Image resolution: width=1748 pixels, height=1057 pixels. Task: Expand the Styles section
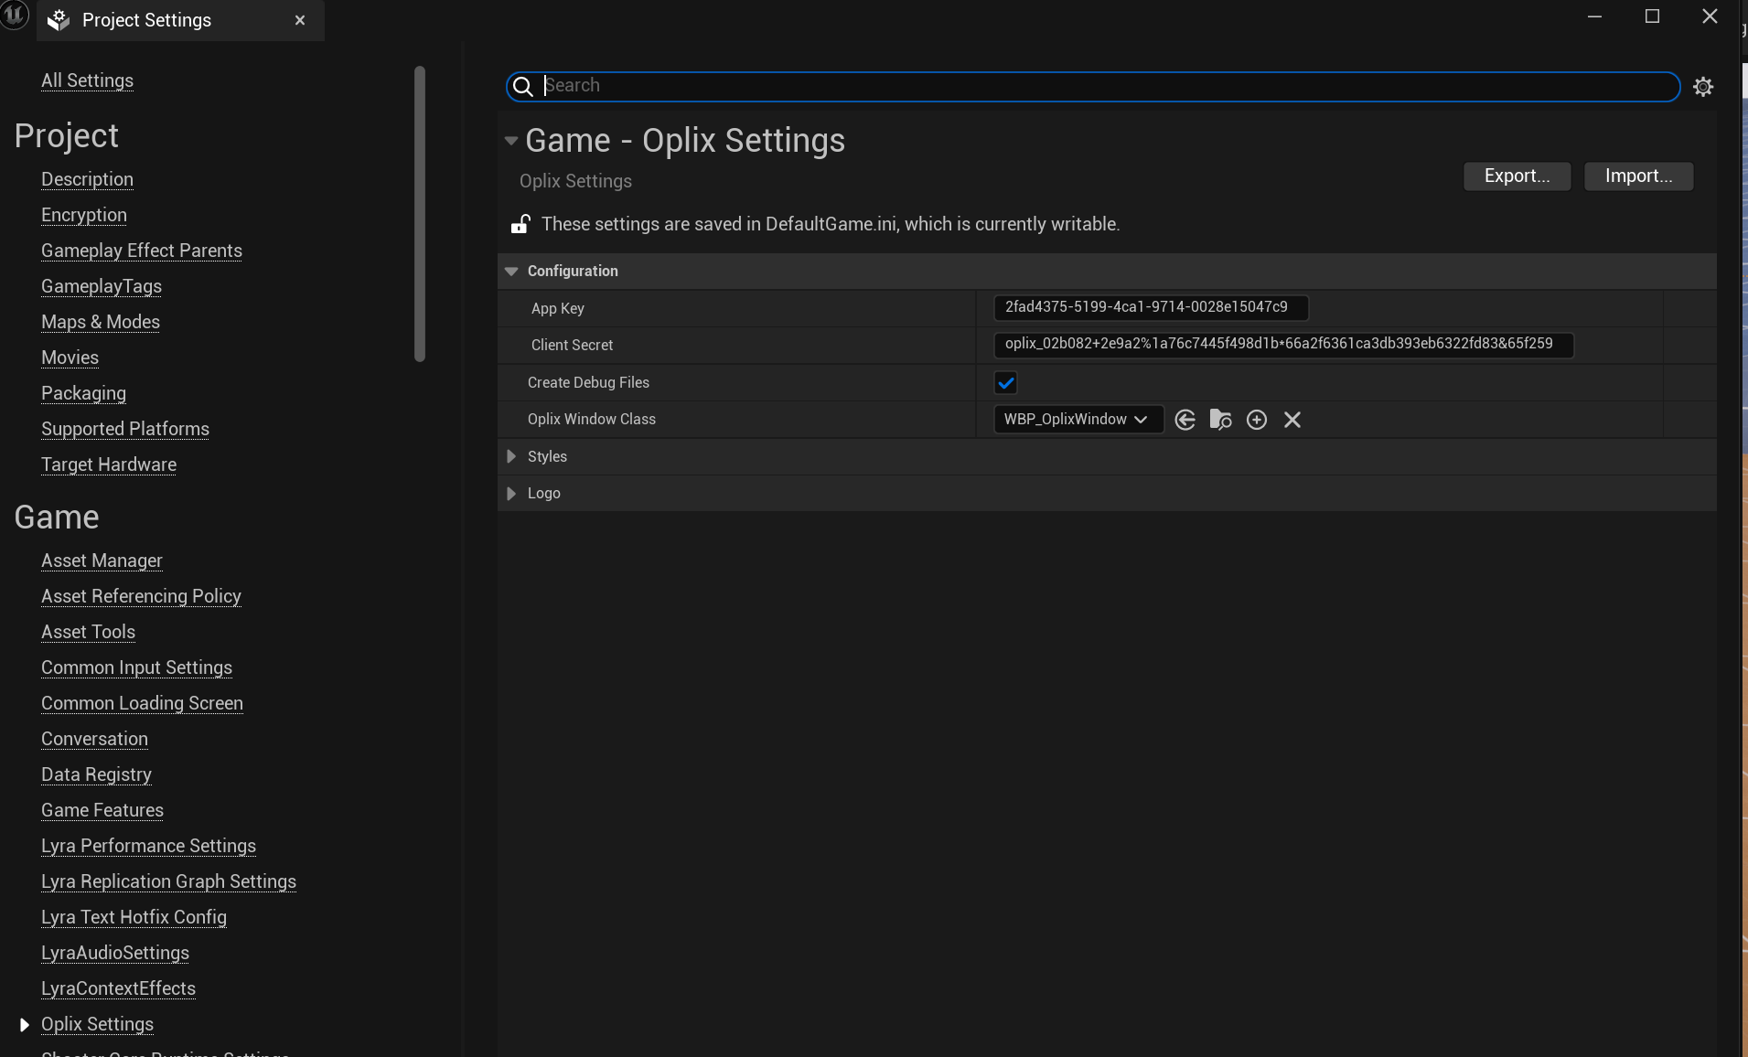pyautogui.click(x=510, y=456)
